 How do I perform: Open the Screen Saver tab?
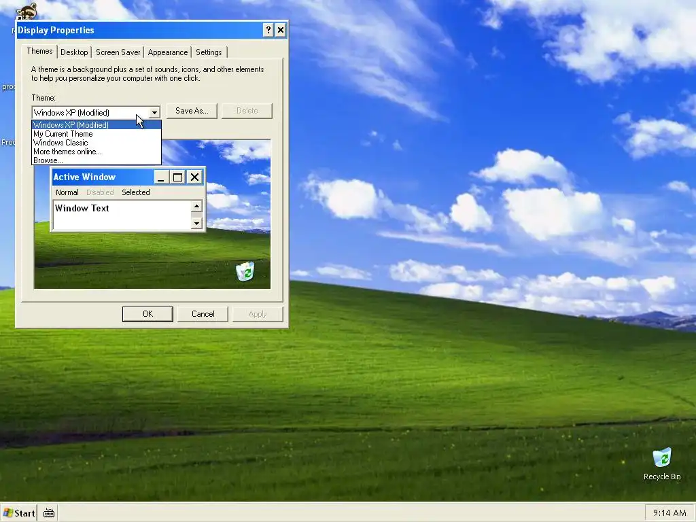118,52
